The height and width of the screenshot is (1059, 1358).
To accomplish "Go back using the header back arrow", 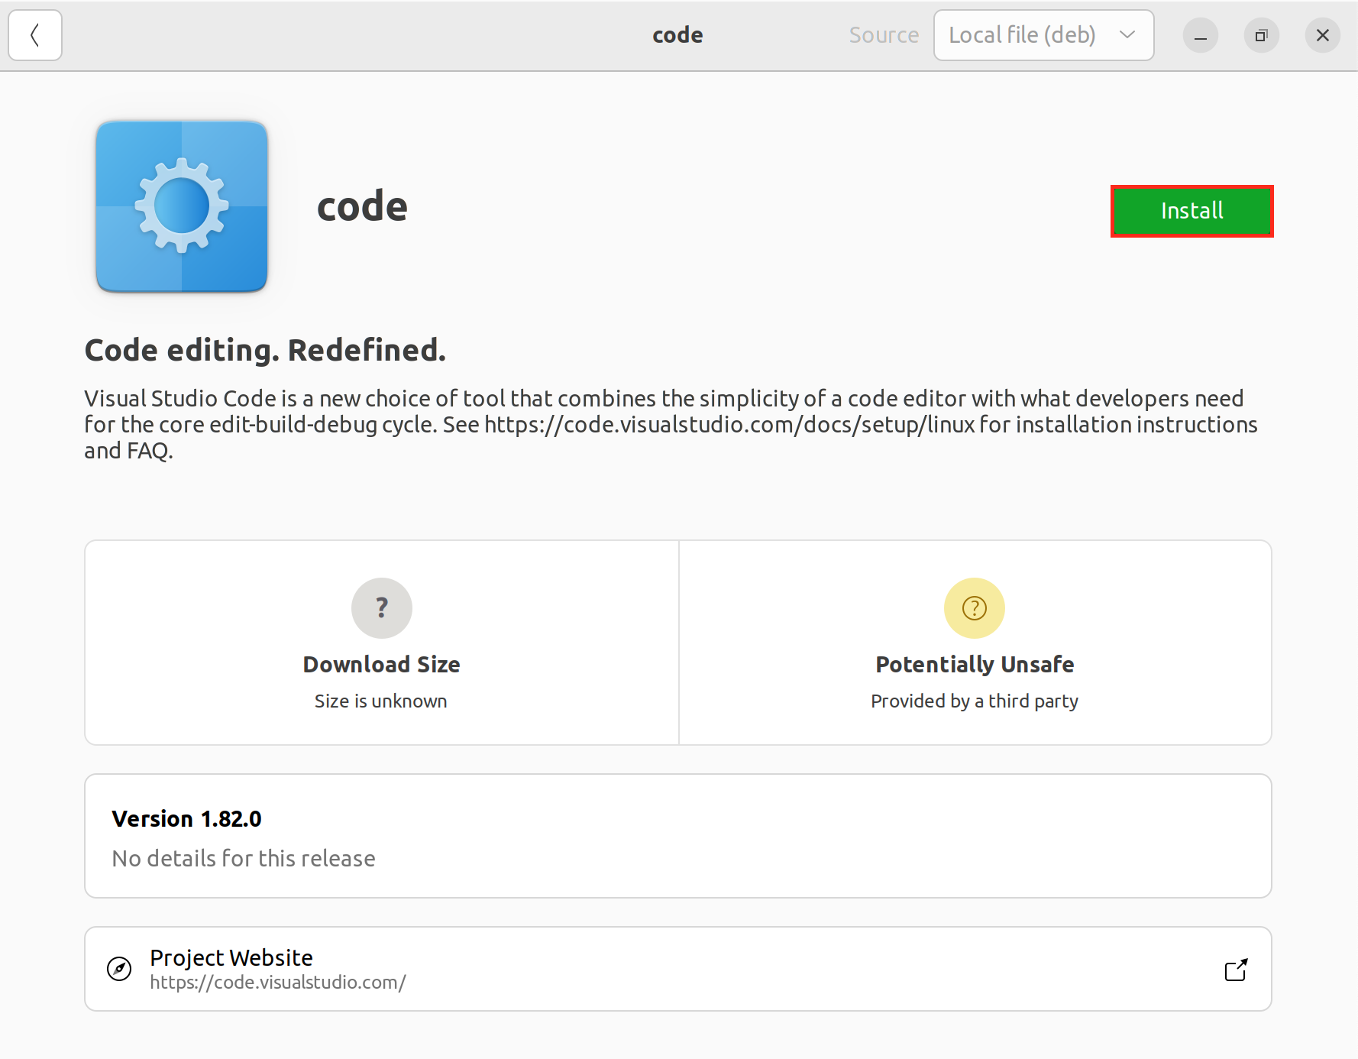I will coord(35,35).
